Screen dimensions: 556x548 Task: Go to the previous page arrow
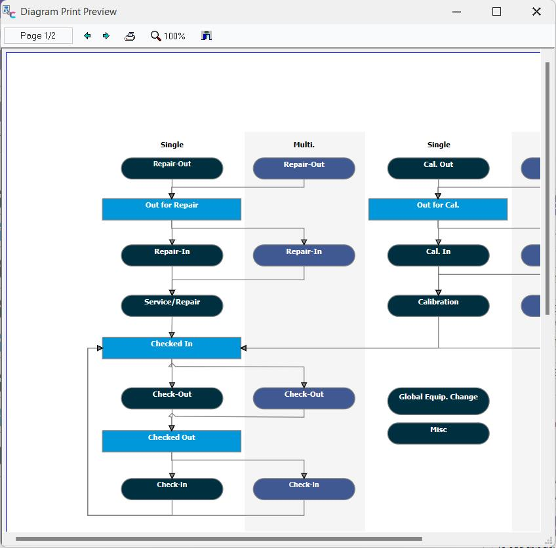point(87,36)
